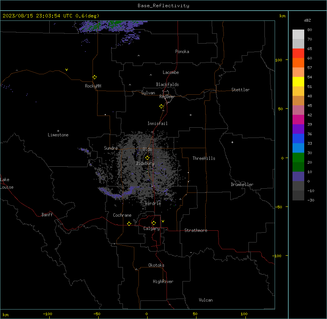Image resolution: width=327 pixels, height=319 pixels.
Task: Pick the light blue 30–33 dBZ swatch
Action: point(298,148)
